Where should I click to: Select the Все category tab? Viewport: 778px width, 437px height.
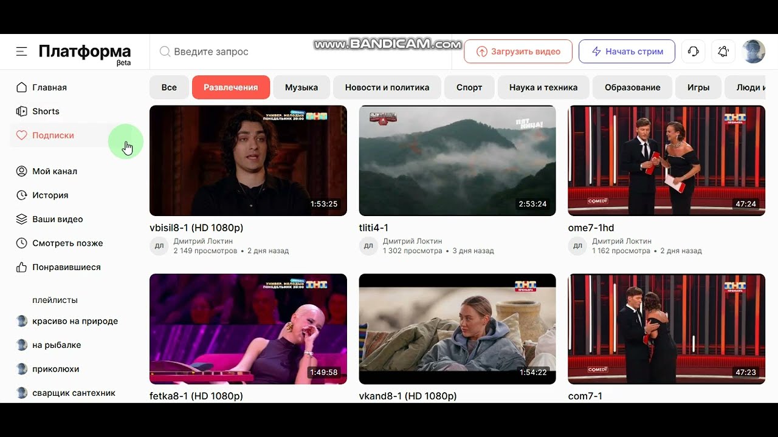coord(169,87)
